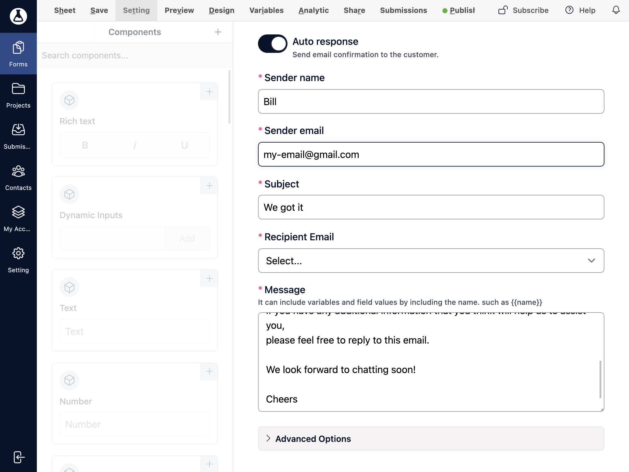Screen dimensions: 629x472
Task: Click the Rich text cube icon
Action: (x=69, y=100)
